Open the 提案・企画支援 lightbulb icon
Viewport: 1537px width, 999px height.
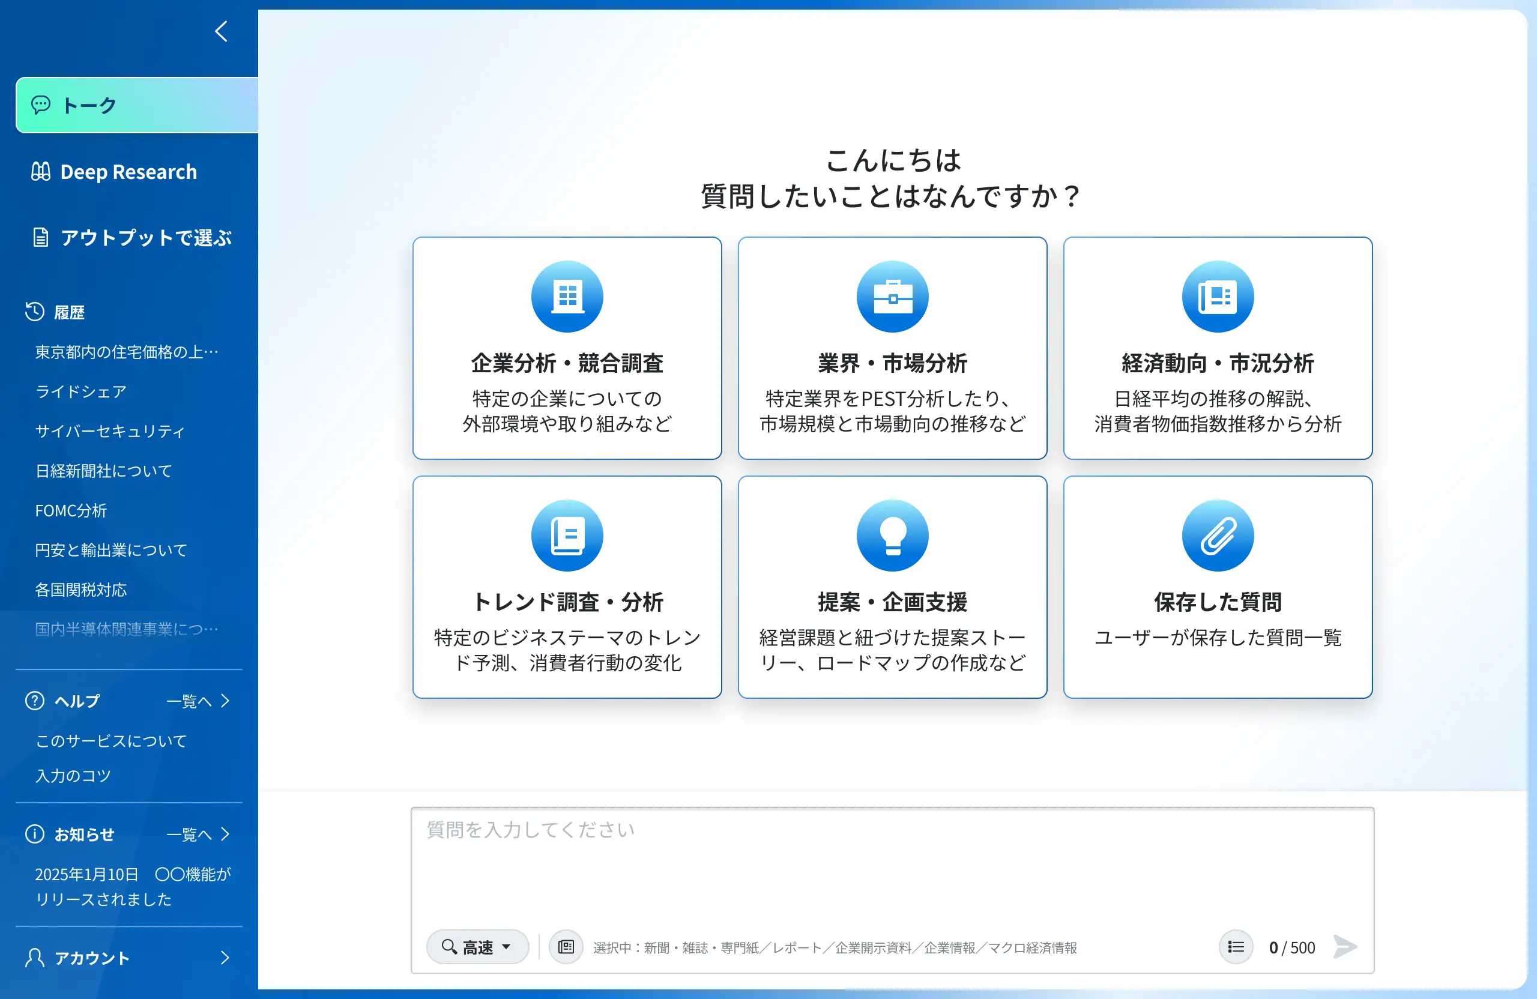click(x=893, y=535)
